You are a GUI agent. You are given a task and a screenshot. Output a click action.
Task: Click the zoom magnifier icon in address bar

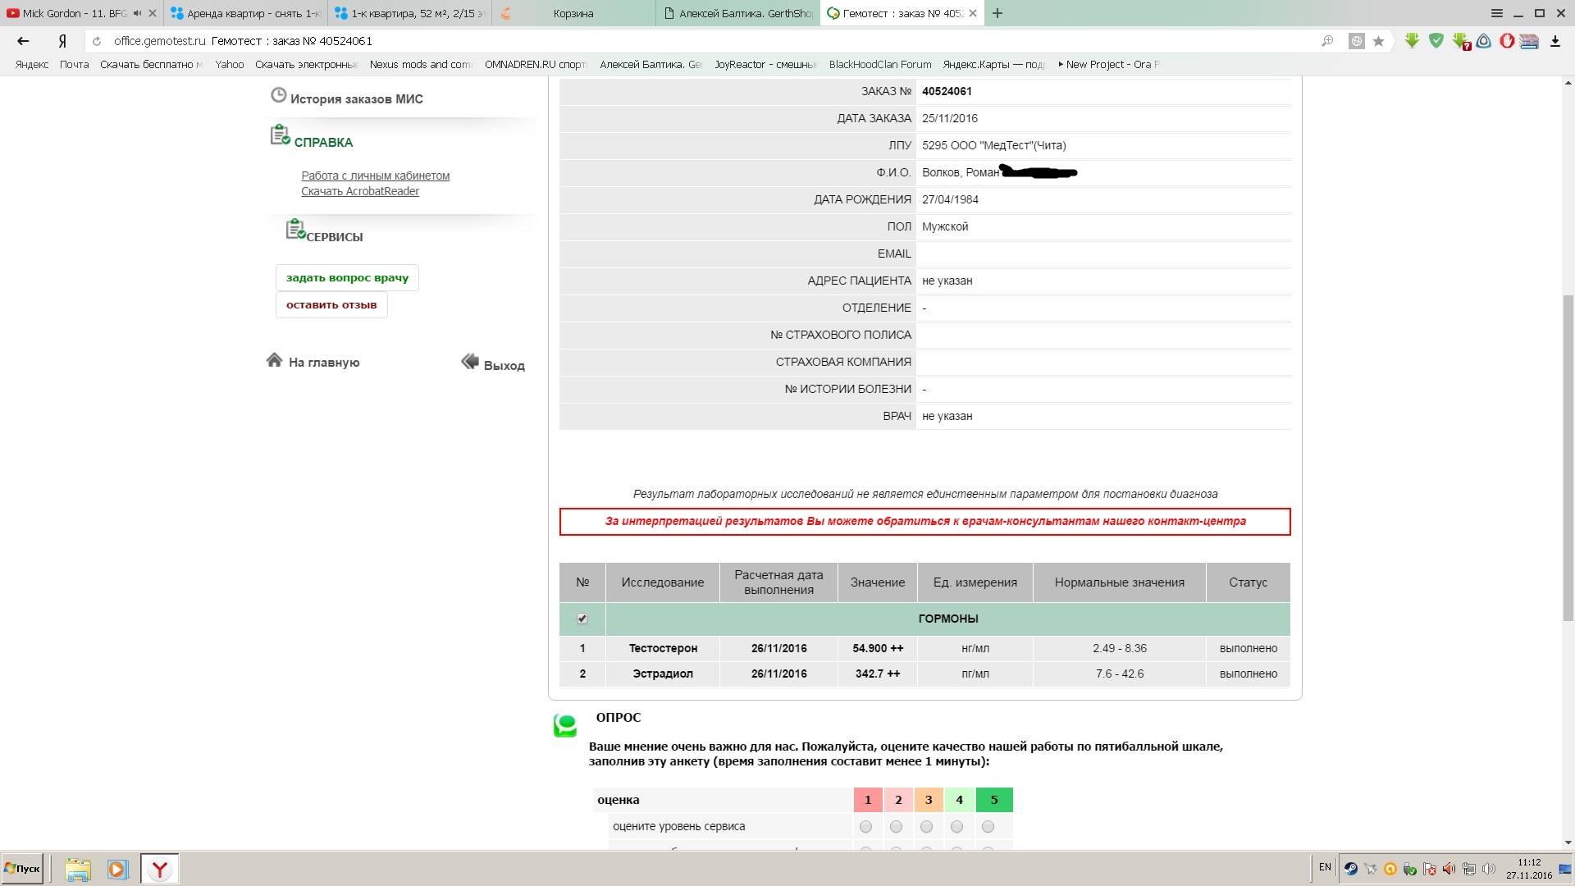[x=1327, y=41]
